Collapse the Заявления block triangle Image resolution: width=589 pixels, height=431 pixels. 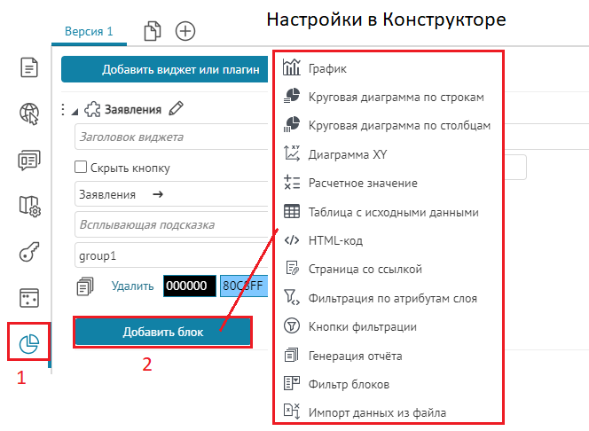[75, 110]
